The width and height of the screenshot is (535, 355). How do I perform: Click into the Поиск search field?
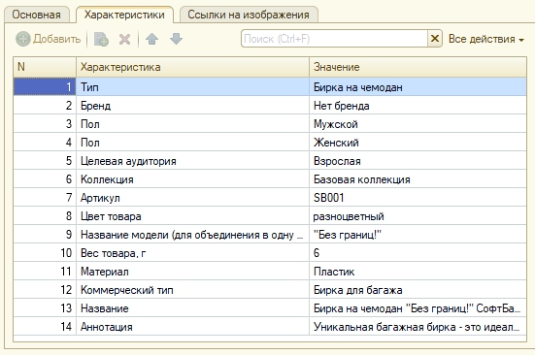pos(334,39)
